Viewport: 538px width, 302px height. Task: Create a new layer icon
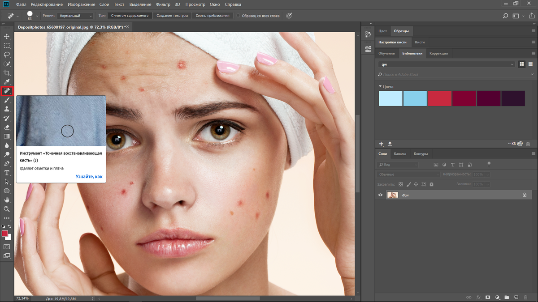tap(516, 297)
